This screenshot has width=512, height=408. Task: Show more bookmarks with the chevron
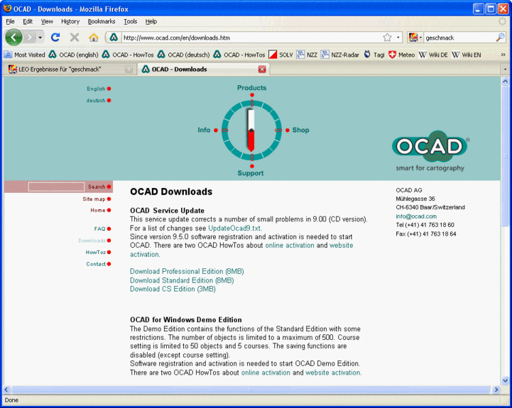coord(503,54)
